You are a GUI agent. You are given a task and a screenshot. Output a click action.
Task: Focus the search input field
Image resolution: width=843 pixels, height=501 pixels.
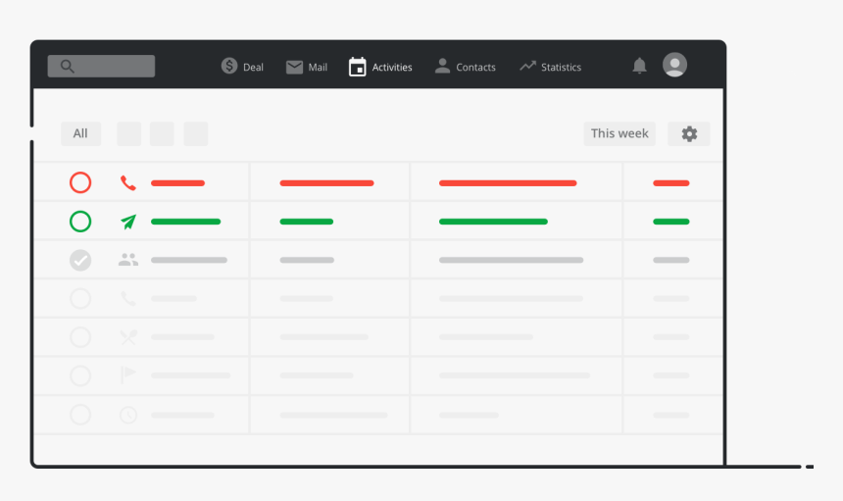tap(101, 66)
